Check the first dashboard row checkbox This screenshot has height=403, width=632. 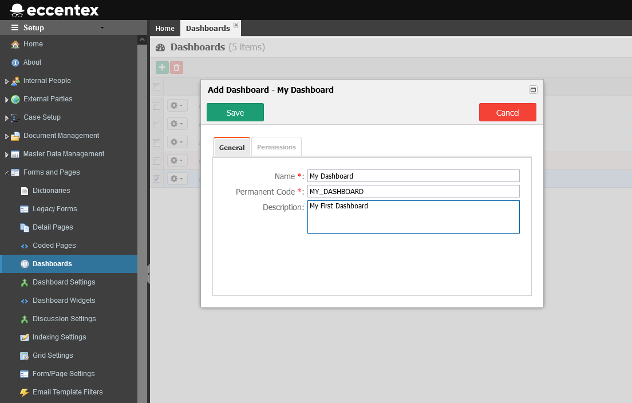[157, 106]
